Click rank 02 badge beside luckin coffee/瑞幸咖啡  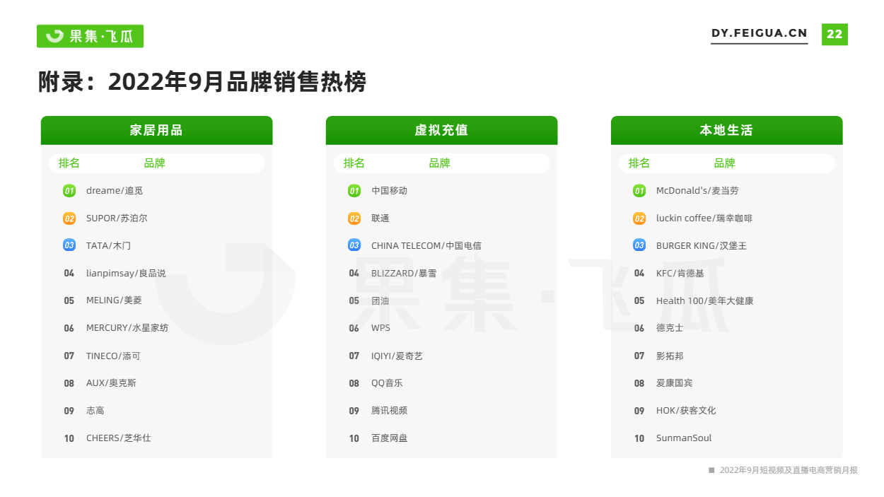[x=639, y=218]
